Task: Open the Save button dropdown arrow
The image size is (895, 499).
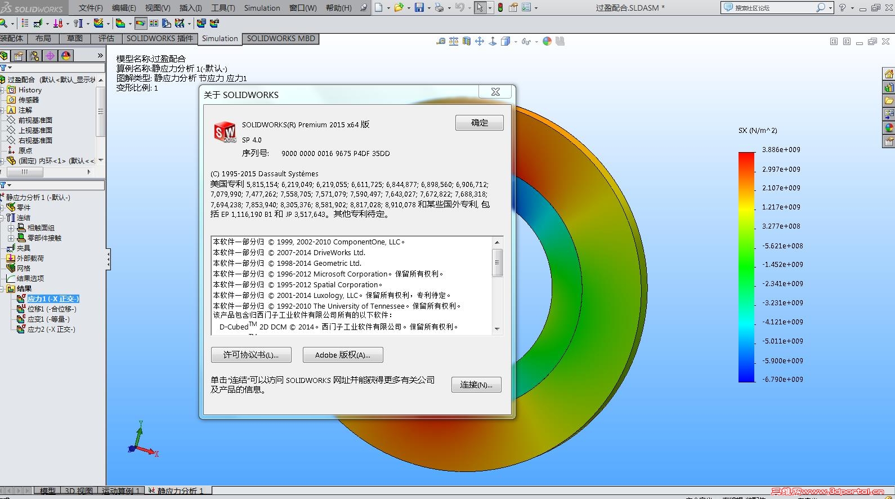Action: click(429, 8)
